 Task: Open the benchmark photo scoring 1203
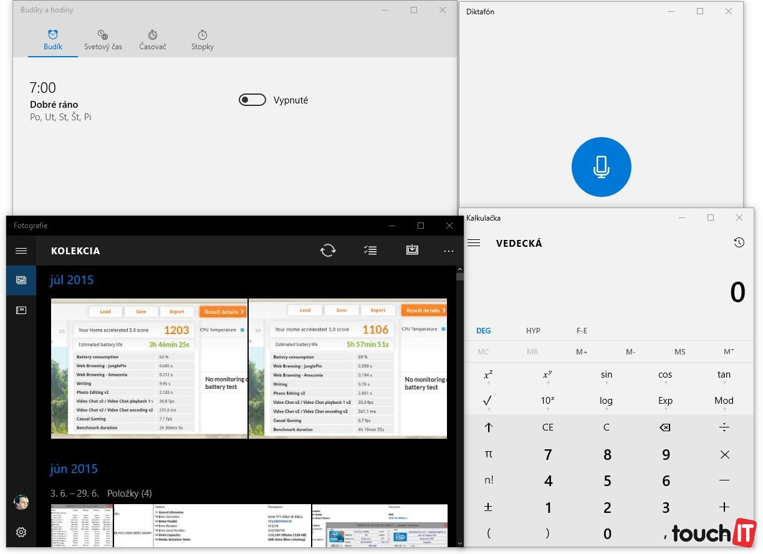tap(149, 368)
